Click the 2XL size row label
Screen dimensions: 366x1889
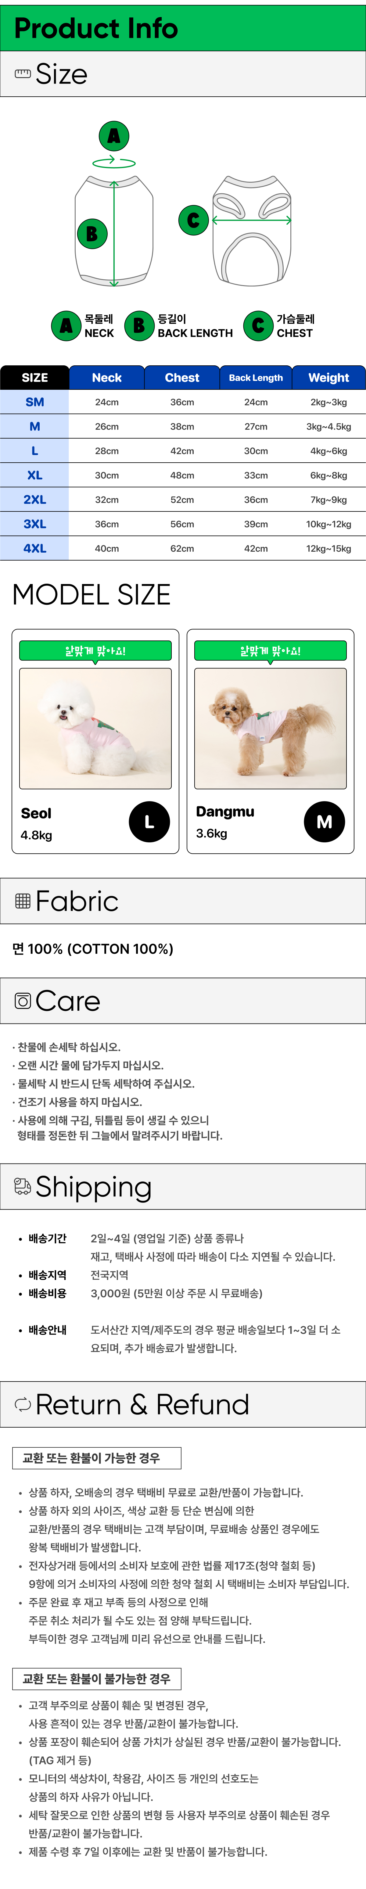[34, 499]
